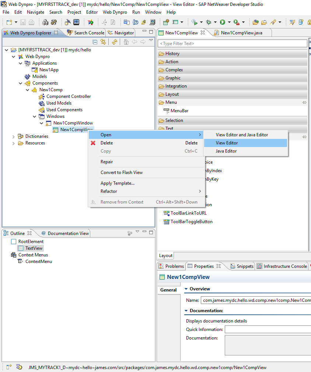Click Collapse All icon in Web Dynpro Explorer

pos(95,42)
